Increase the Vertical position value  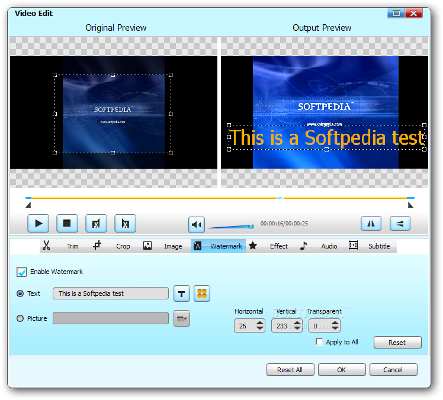297,323
